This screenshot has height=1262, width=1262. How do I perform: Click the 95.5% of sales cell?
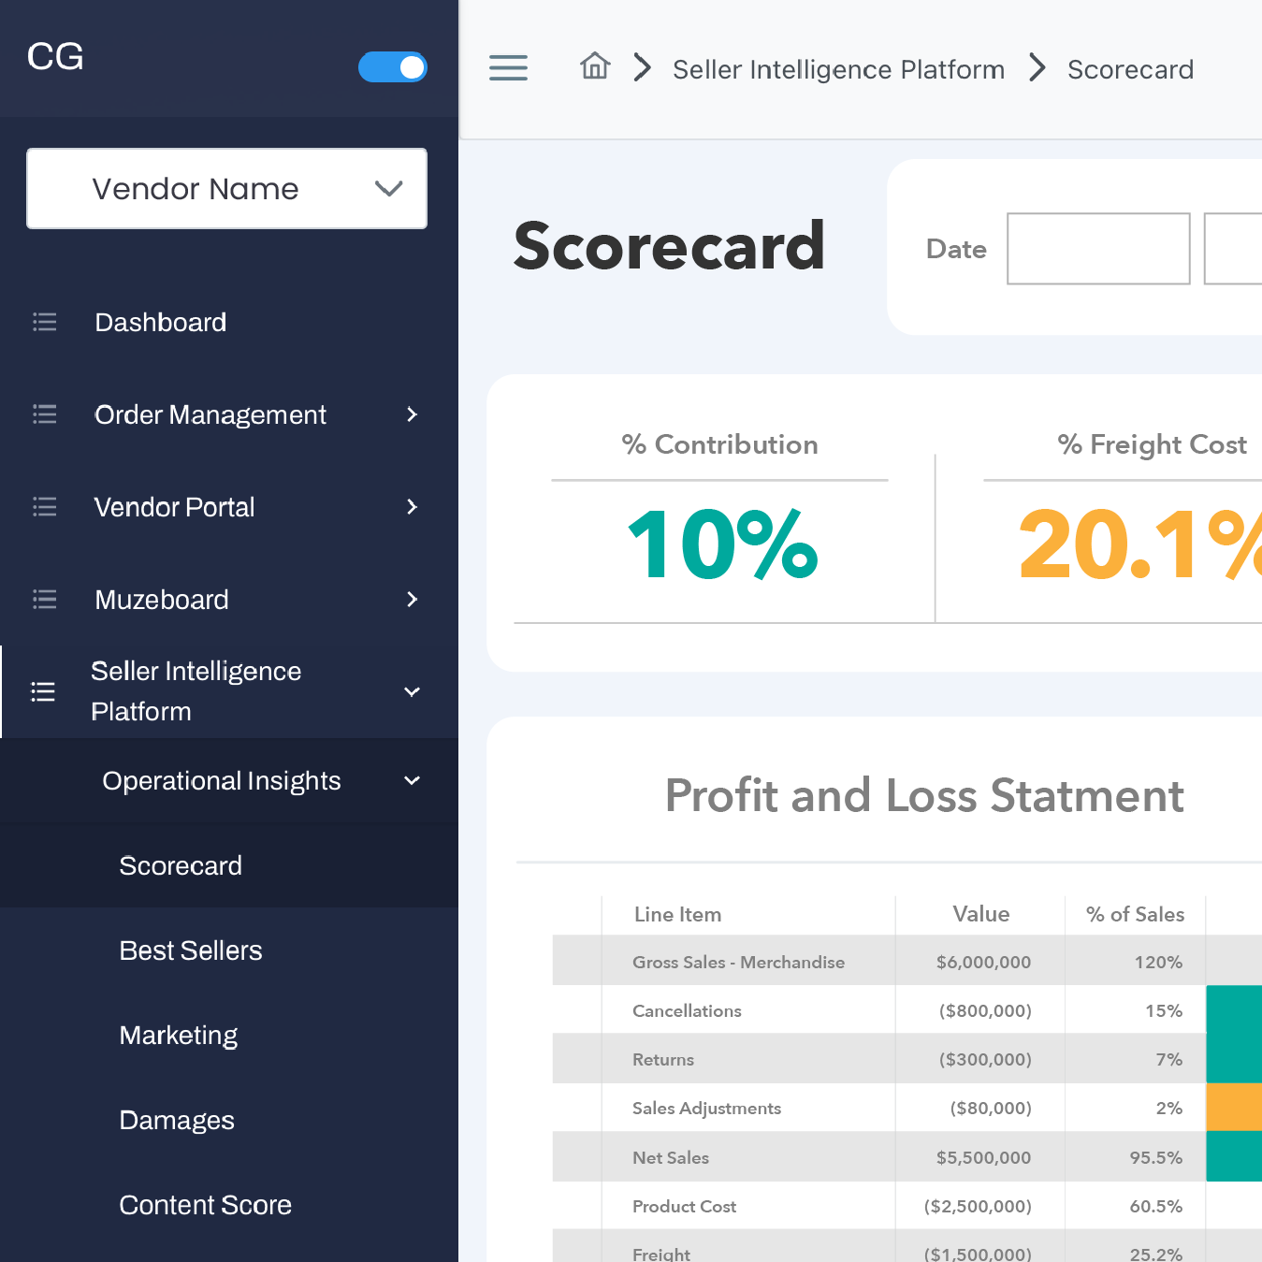(x=1155, y=1157)
